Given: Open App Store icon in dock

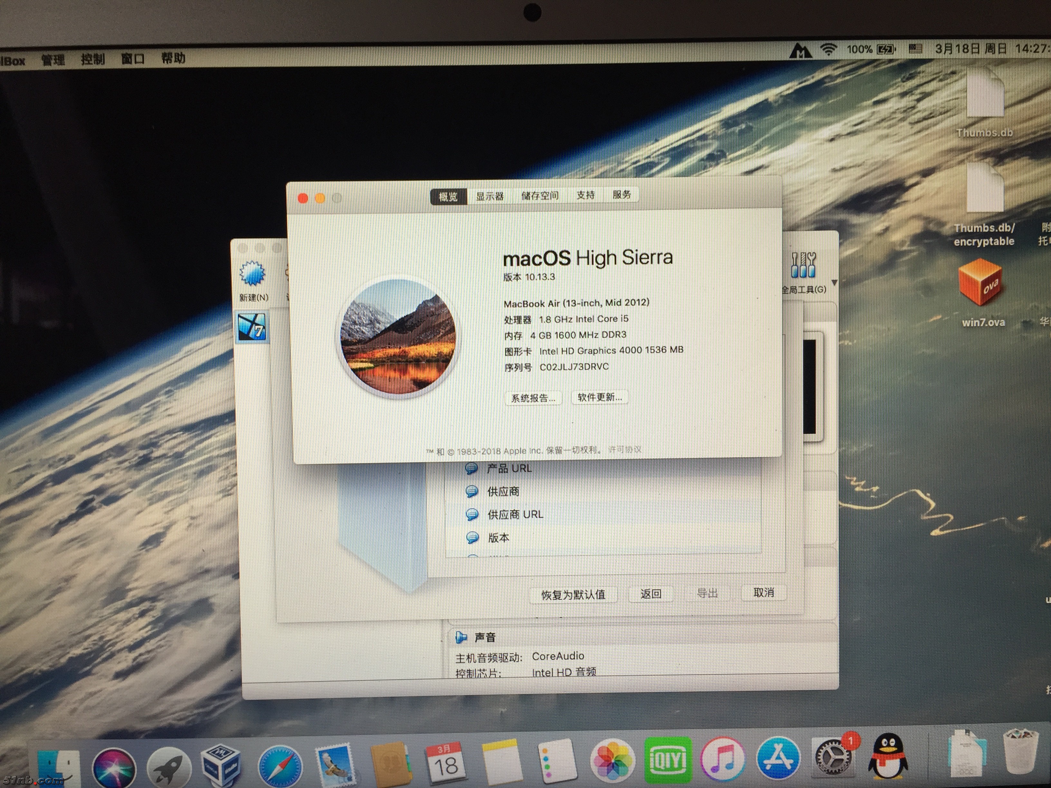Looking at the screenshot, I should point(778,758).
